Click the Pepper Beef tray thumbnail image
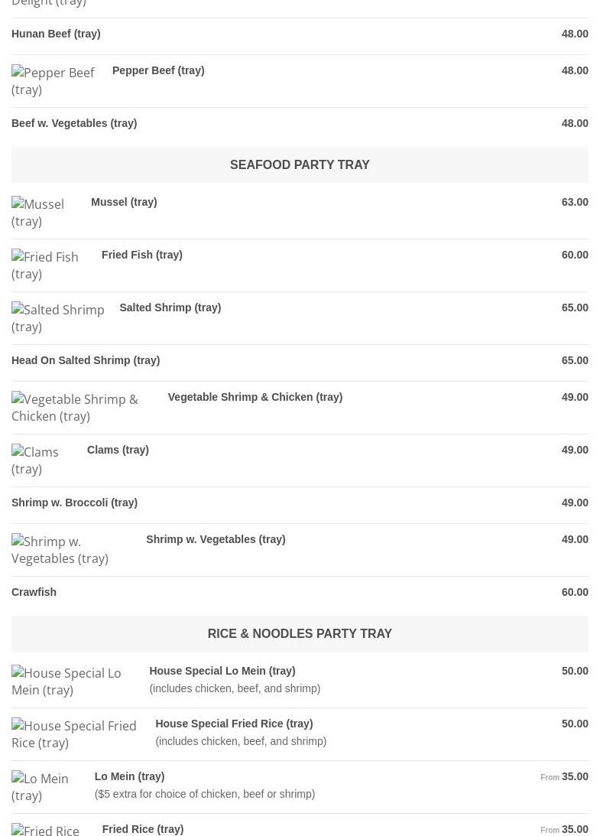 [53, 81]
